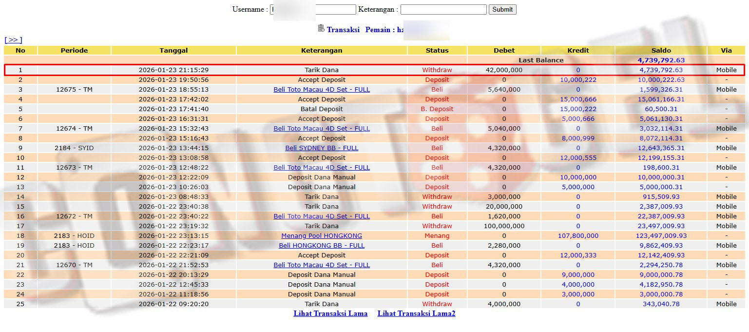Image resolution: width=749 pixels, height=332 pixels.
Task: Open Beli Toto Macau link for period 12672
Action: point(322,216)
